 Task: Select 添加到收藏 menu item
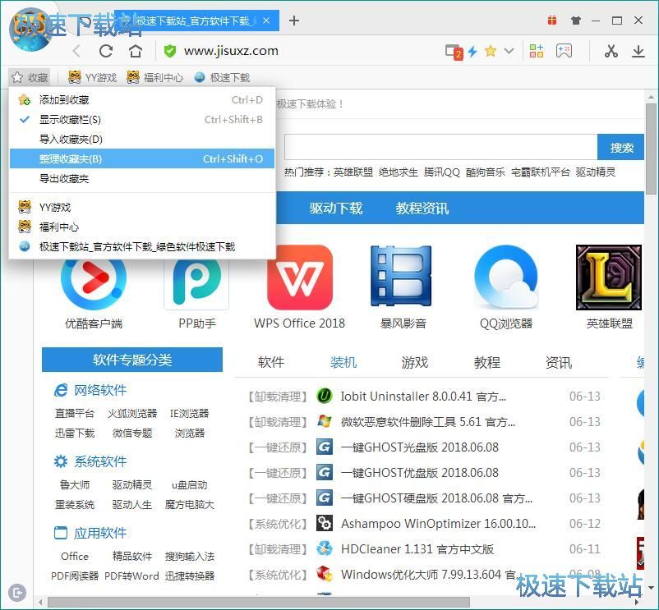pyautogui.click(x=142, y=100)
